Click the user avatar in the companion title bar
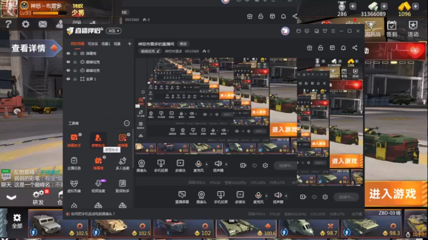This screenshot has height=240, width=428. (285, 31)
